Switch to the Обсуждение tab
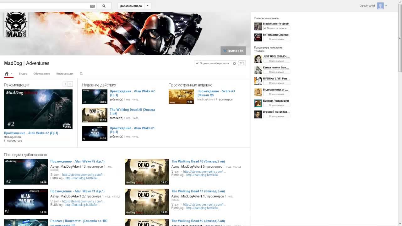Image resolution: width=402 pixels, height=226 pixels. [42, 74]
